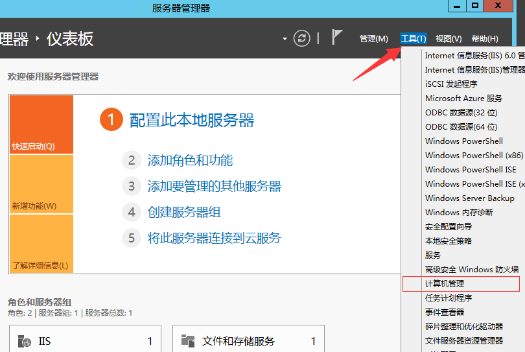Click the number 5 circle icon
Viewport: 525px width, 352px height.
[132, 238]
